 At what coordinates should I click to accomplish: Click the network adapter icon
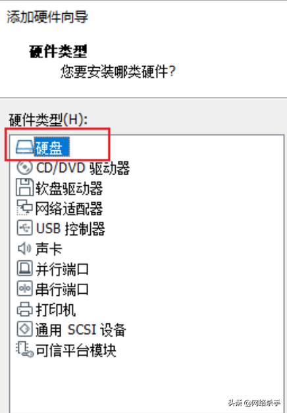tap(24, 207)
